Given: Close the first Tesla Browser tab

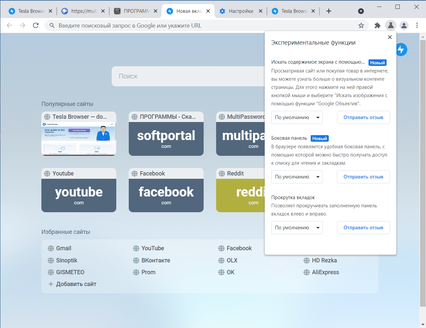Looking at the screenshot, I should (50, 11).
